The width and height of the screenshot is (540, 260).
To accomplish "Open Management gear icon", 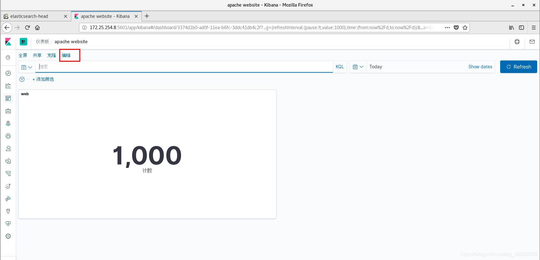I will [x=8, y=236].
